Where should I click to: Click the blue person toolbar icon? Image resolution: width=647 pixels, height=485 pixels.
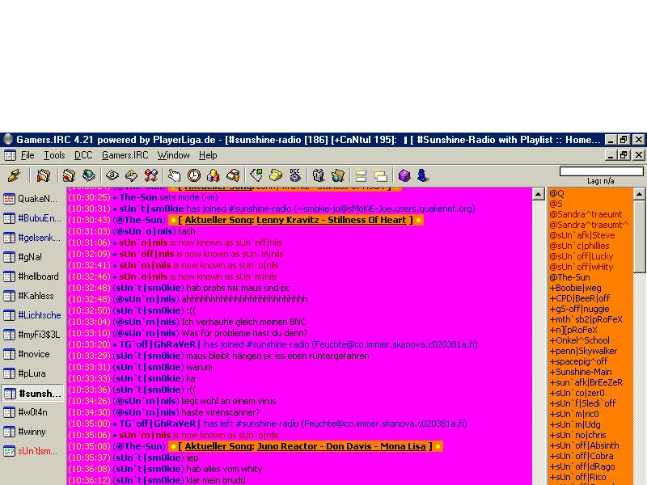click(422, 175)
